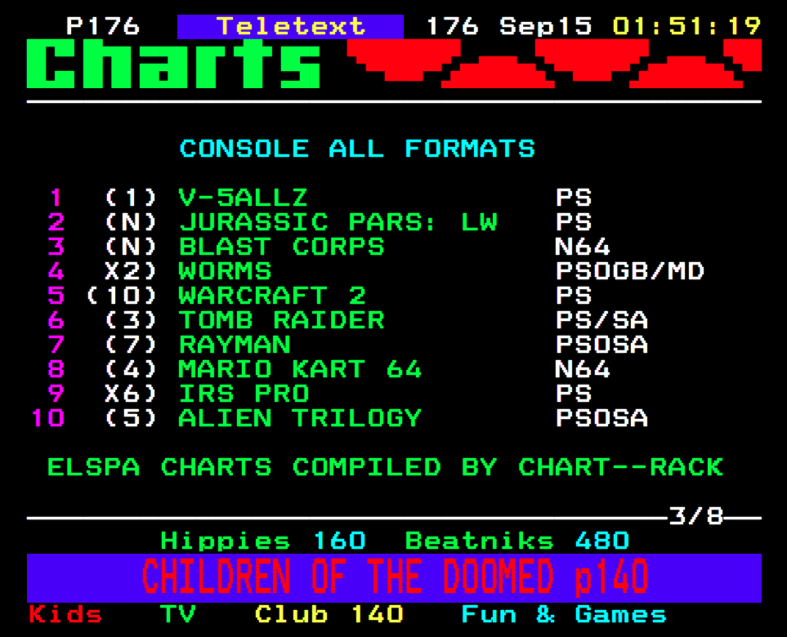Click previous position (10) for WARCRAFT 2
The height and width of the screenshot is (637, 787).
click(122, 296)
